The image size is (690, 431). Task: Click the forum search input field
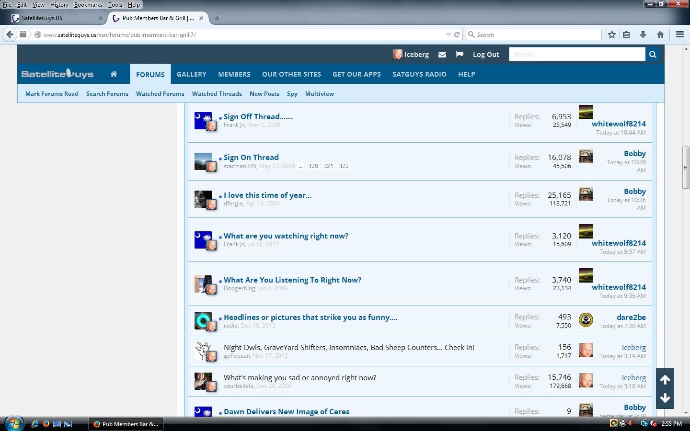coord(577,55)
